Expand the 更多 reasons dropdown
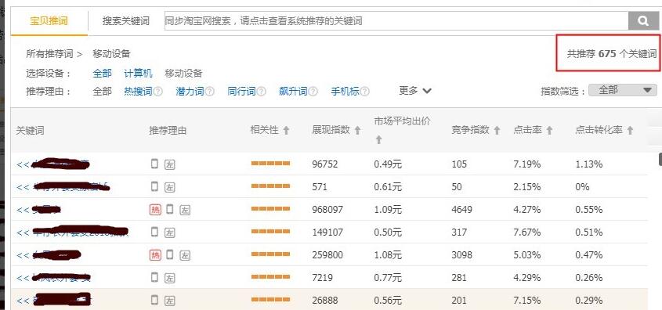 pos(415,91)
